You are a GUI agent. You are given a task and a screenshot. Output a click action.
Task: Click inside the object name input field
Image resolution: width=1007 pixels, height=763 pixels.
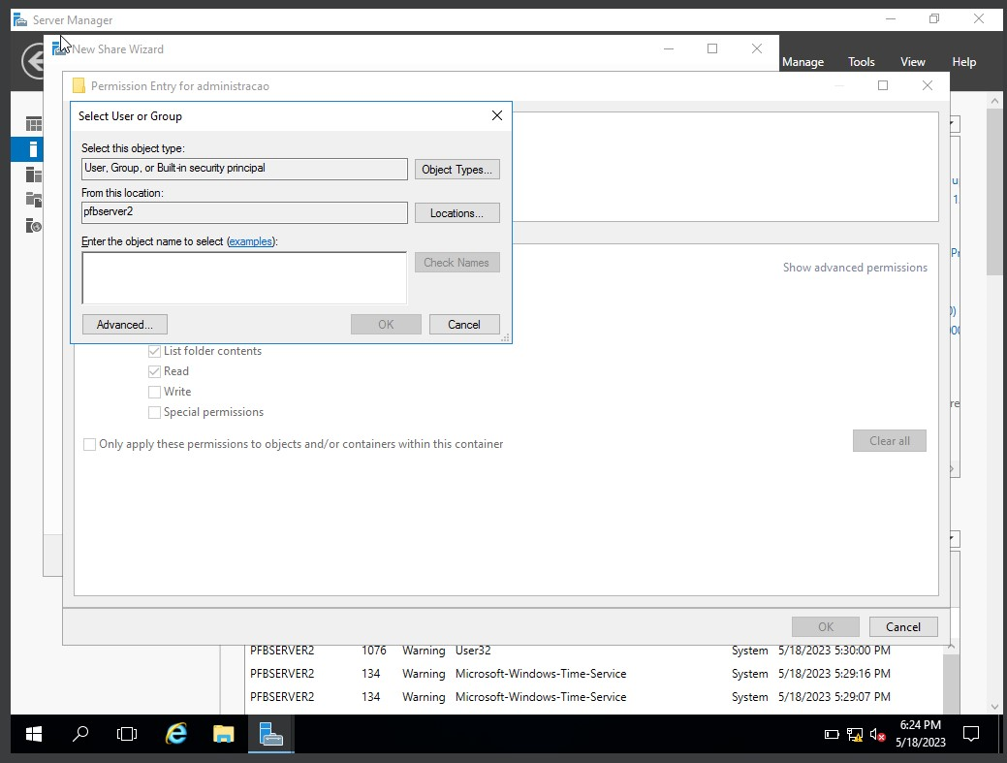pos(243,277)
